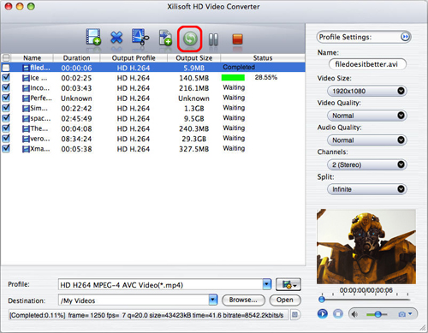Play the preview video

tap(323, 314)
